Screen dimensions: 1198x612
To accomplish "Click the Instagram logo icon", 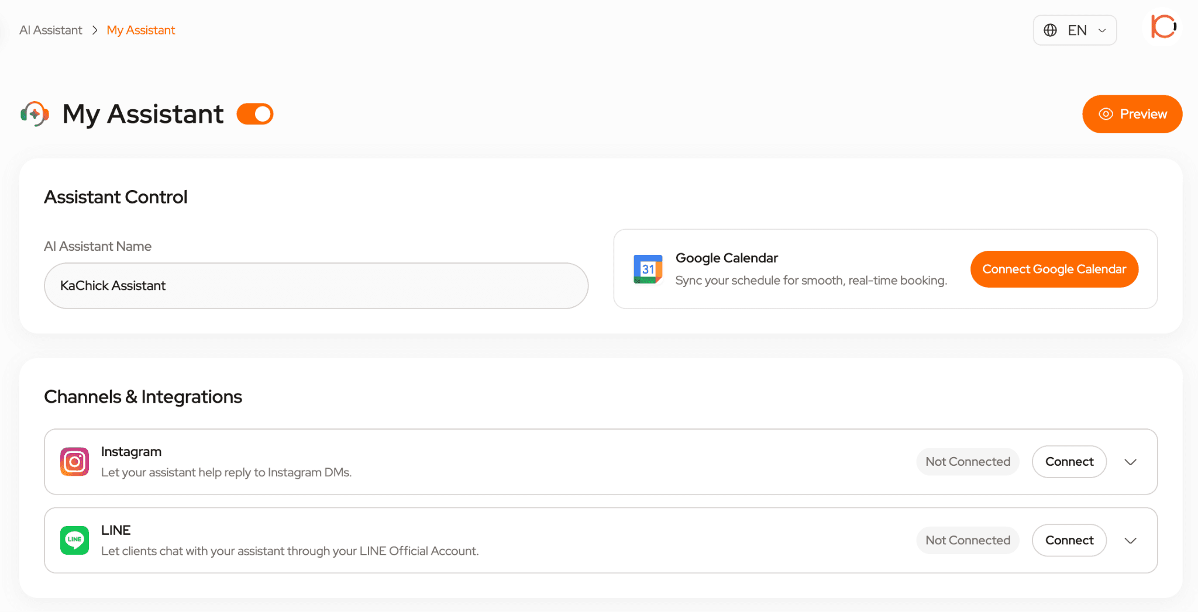I will pyautogui.click(x=74, y=462).
